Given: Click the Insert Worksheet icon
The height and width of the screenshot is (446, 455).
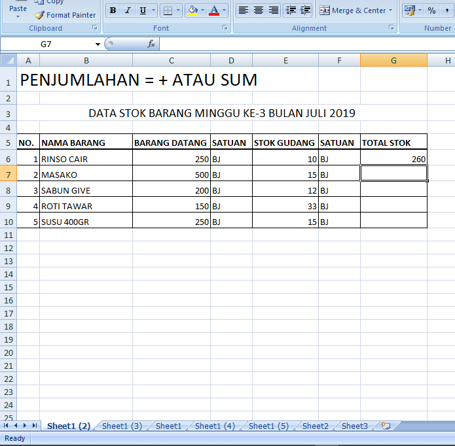Looking at the screenshot, I should click(386, 426).
